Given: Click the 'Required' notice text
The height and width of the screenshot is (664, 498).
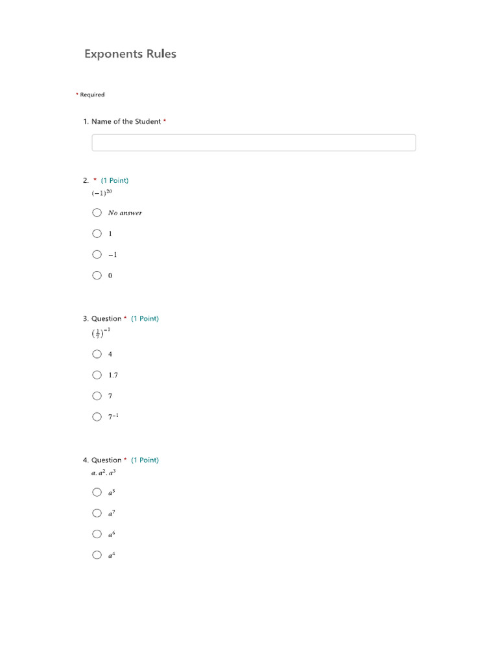Looking at the screenshot, I should point(92,95).
